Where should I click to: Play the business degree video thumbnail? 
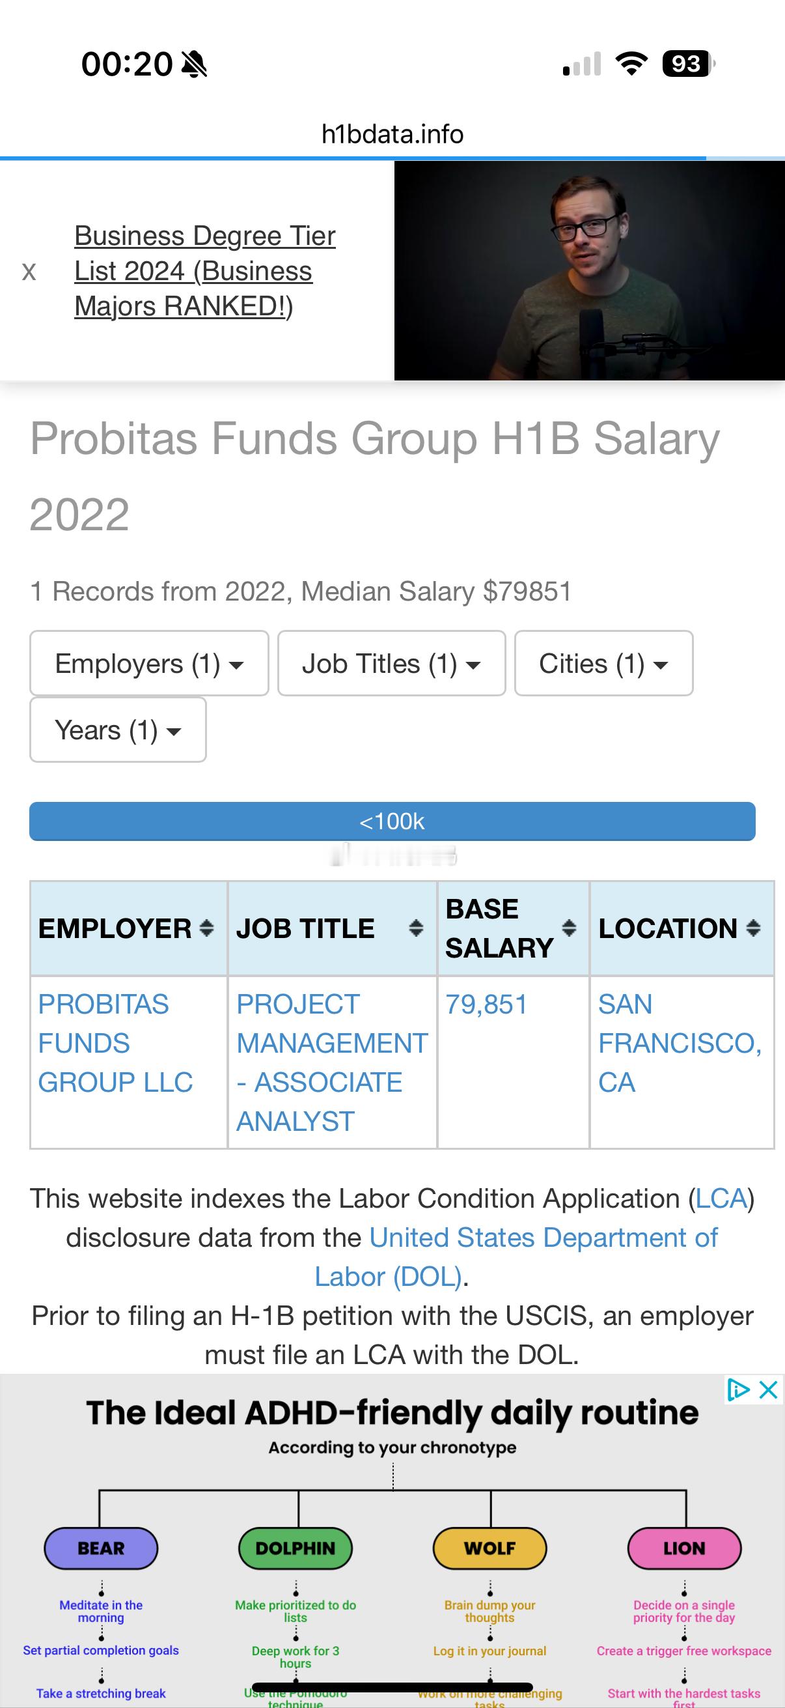click(x=590, y=270)
